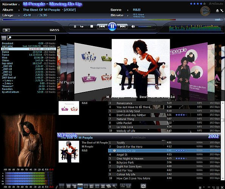
Task: Click the playlist search input field
Action: [31, 38]
